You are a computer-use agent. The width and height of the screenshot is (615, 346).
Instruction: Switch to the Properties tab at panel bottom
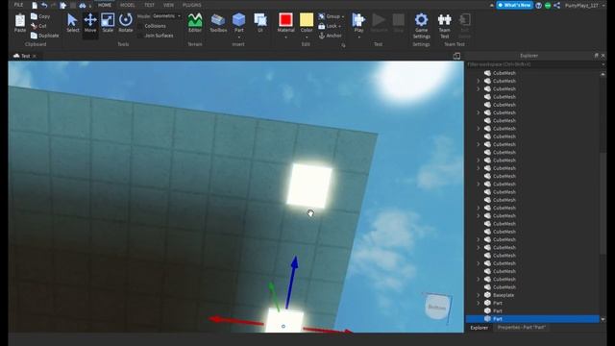[521, 327]
